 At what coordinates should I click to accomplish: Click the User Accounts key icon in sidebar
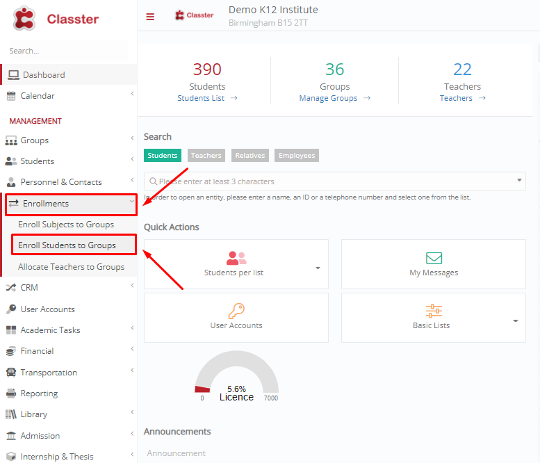(x=11, y=309)
